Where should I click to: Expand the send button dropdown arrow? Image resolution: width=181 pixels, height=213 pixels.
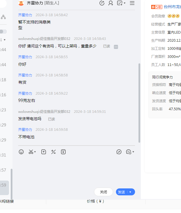(x=130, y=192)
